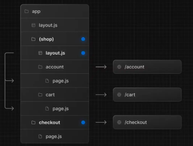Click the folder icon next to app
The image size is (193, 146).
coord(27,11)
